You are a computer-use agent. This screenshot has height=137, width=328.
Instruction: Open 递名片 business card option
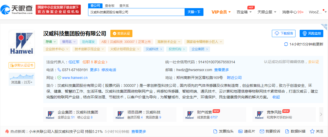coord(247,131)
